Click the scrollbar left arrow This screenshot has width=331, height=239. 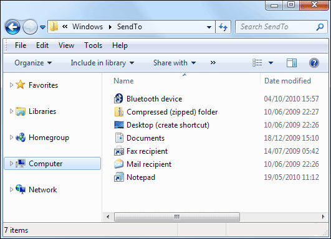coord(108,217)
